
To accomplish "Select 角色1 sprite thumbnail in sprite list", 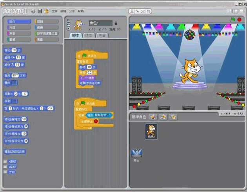I will pyautogui.click(x=151, y=132).
